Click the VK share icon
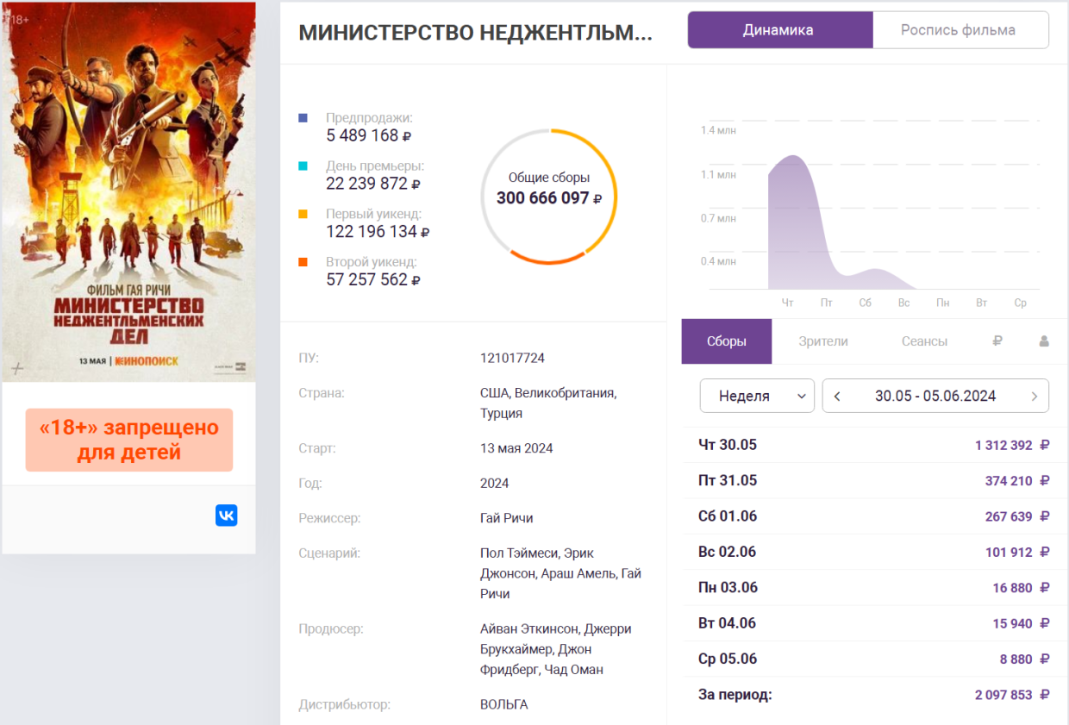Screen dimensions: 1069x725 pyautogui.click(x=226, y=516)
